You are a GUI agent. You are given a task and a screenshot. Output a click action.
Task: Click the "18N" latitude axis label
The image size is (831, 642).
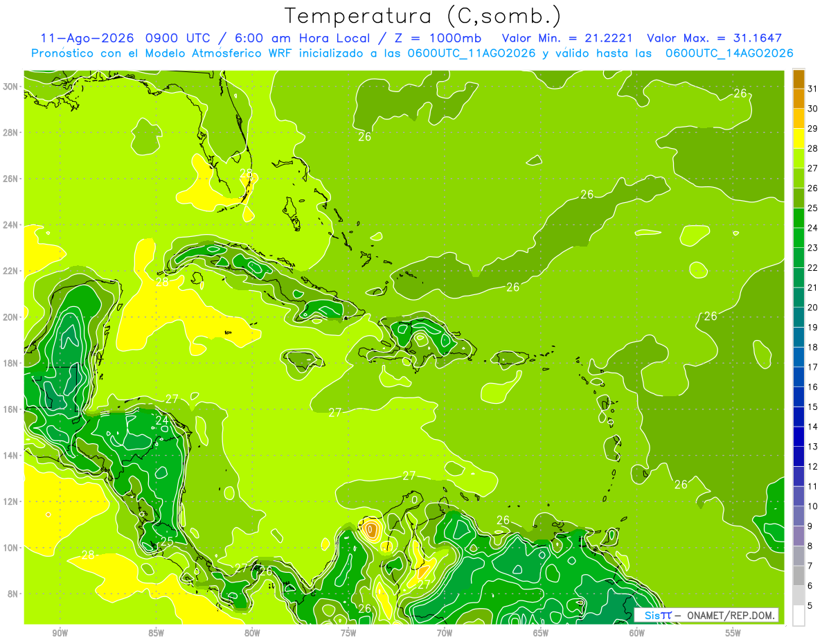pyautogui.click(x=11, y=363)
